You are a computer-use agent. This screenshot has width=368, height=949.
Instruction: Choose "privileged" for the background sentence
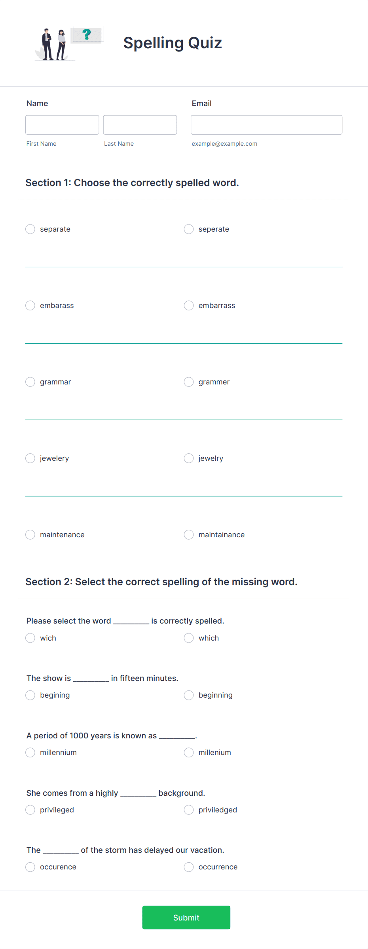tap(30, 810)
